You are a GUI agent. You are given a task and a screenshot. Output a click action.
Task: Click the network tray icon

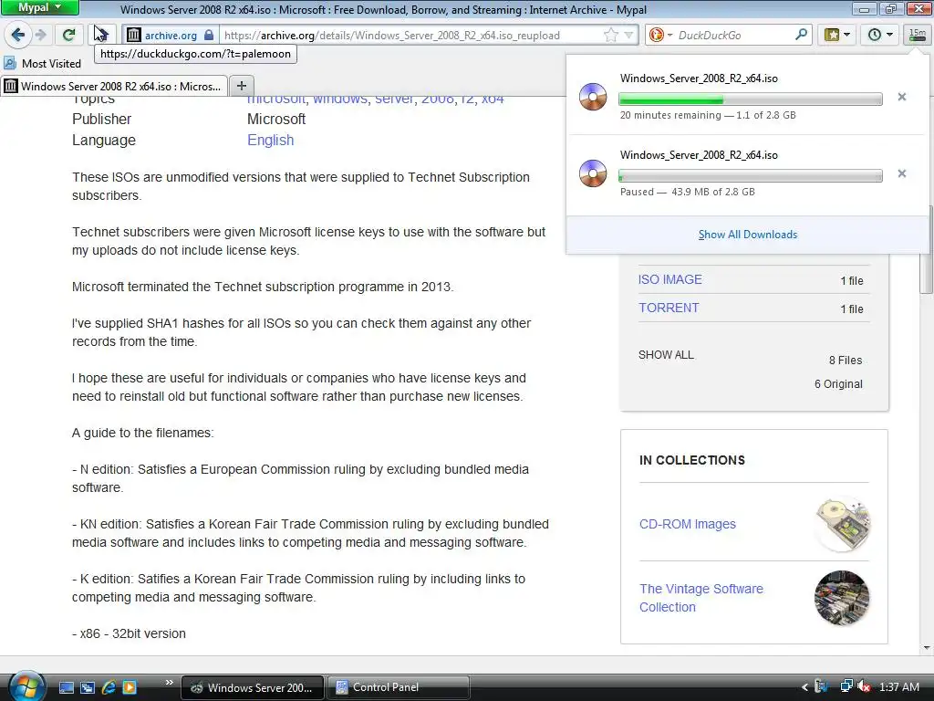pyautogui.click(x=846, y=686)
